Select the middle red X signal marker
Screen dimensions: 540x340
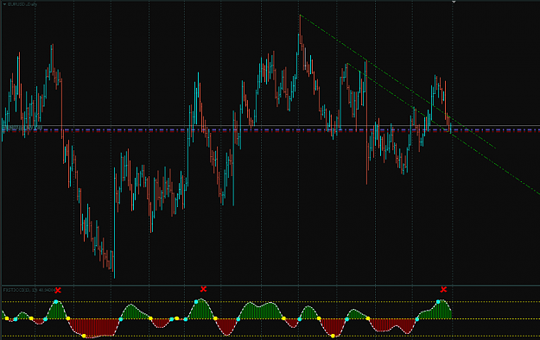(x=203, y=289)
